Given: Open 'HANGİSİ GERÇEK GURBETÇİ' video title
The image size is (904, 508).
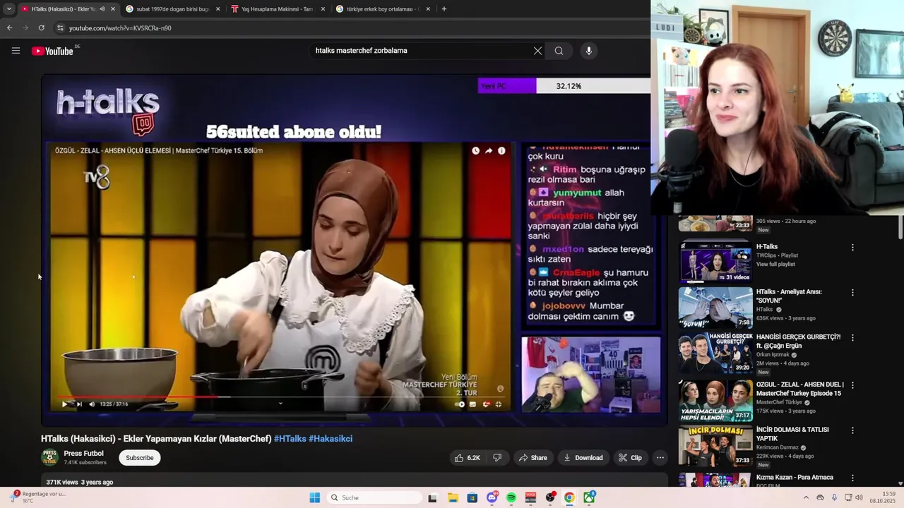Looking at the screenshot, I should tap(798, 341).
